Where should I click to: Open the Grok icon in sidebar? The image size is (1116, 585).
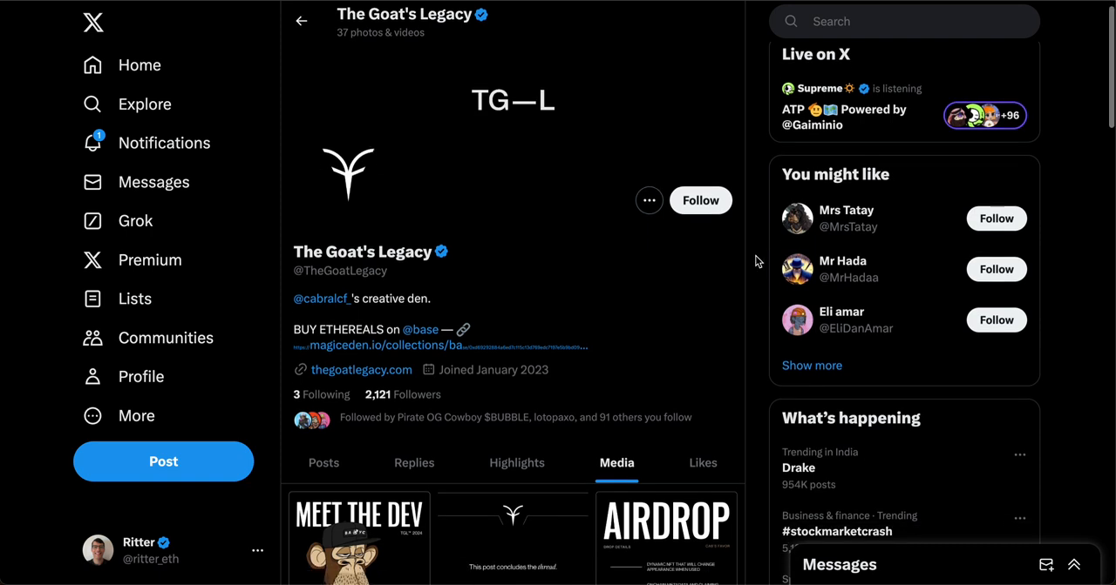tap(92, 221)
